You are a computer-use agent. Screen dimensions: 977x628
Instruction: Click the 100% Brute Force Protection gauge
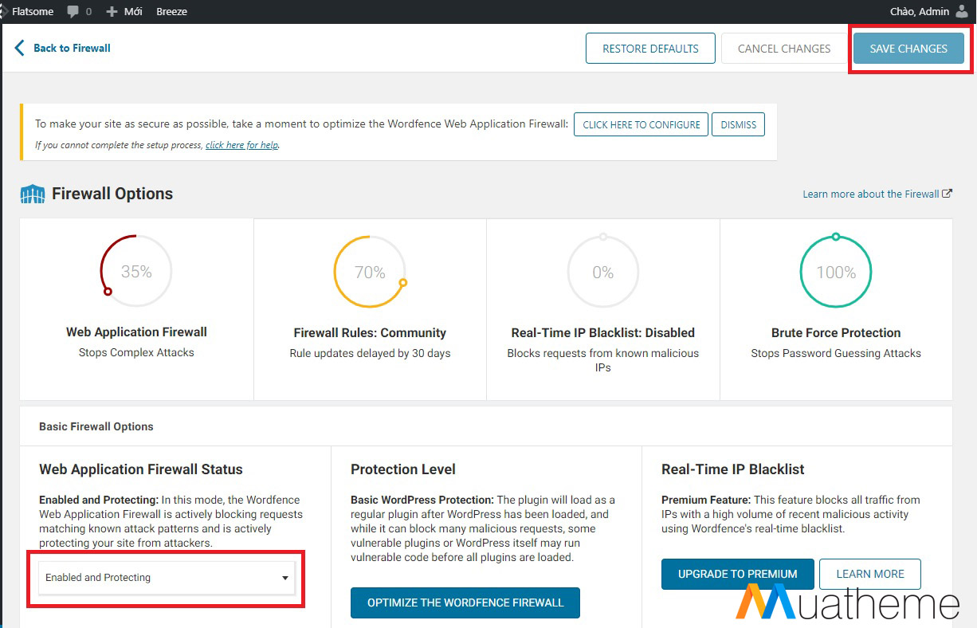tap(836, 273)
